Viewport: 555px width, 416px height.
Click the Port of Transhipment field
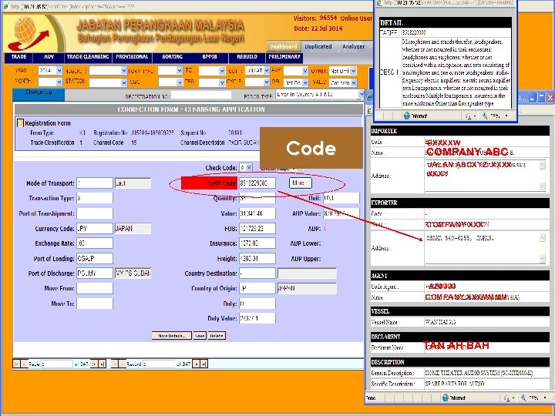[95, 213]
